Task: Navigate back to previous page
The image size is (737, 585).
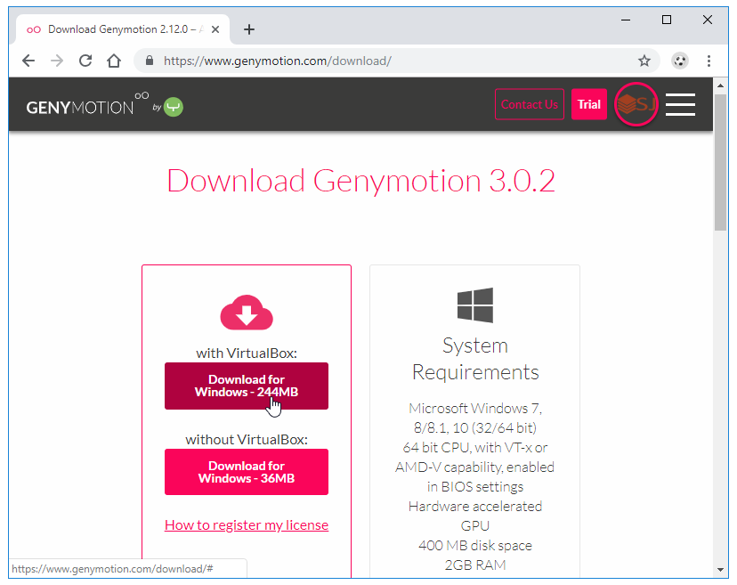Action: coord(28,61)
